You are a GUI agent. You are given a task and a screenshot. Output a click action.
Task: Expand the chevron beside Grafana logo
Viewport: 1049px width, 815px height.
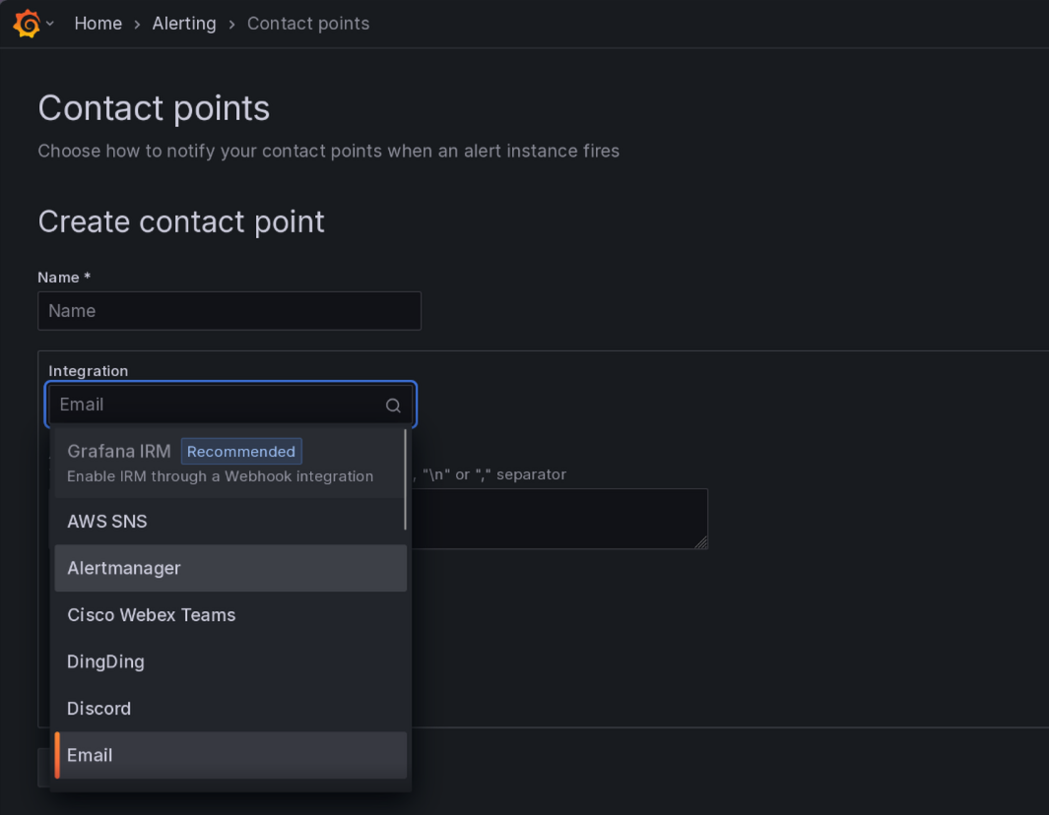[x=50, y=24]
